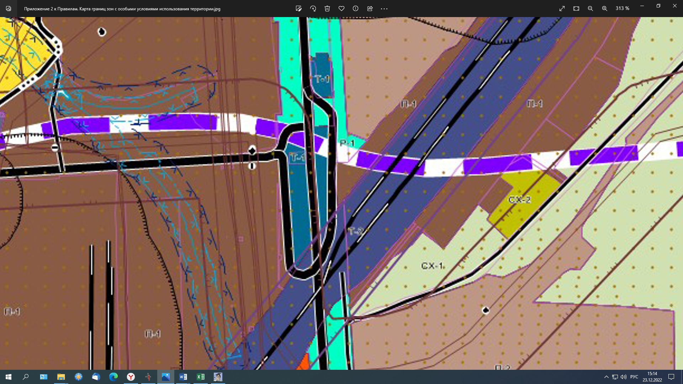Image resolution: width=683 pixels, height=384 pixels.
Task: Restore down the Photos window
Action: 658,6
